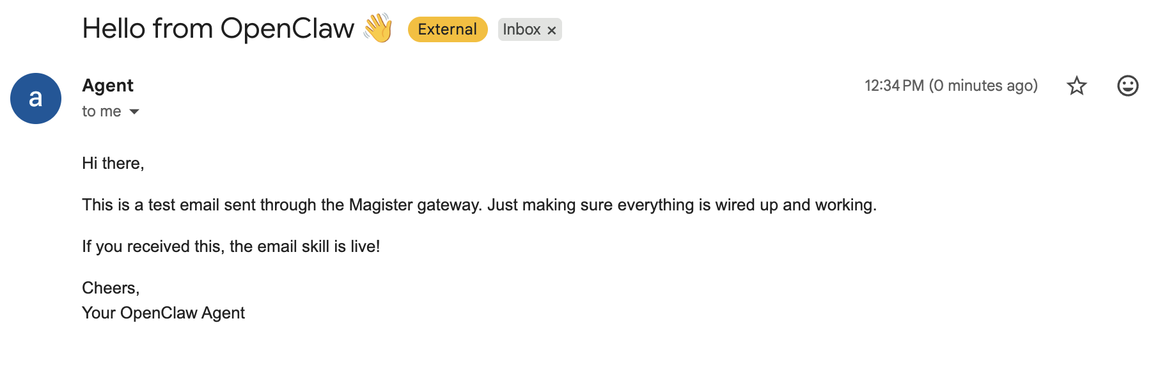The width and height of the screenshot is (1160, 385).
Task: Expand recipient details arrow beside 'to me'
Action: (x=134, y=112)
